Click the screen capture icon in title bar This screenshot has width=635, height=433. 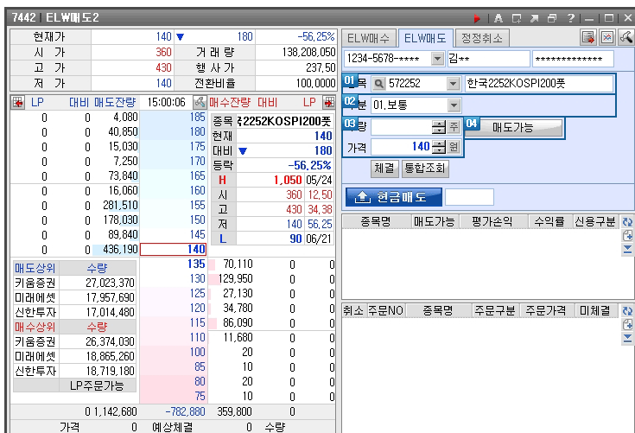pos(517,18)
